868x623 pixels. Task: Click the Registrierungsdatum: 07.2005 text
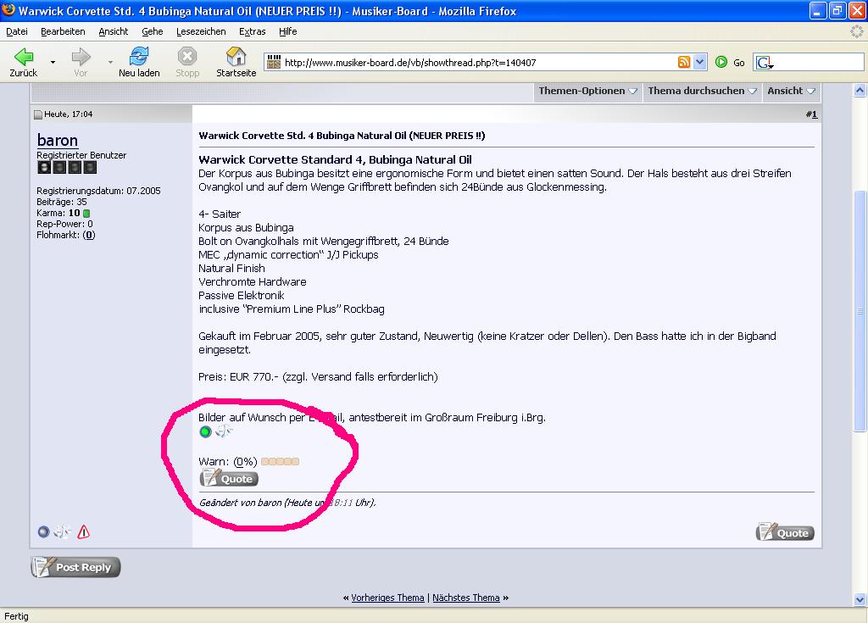(98, 191)
